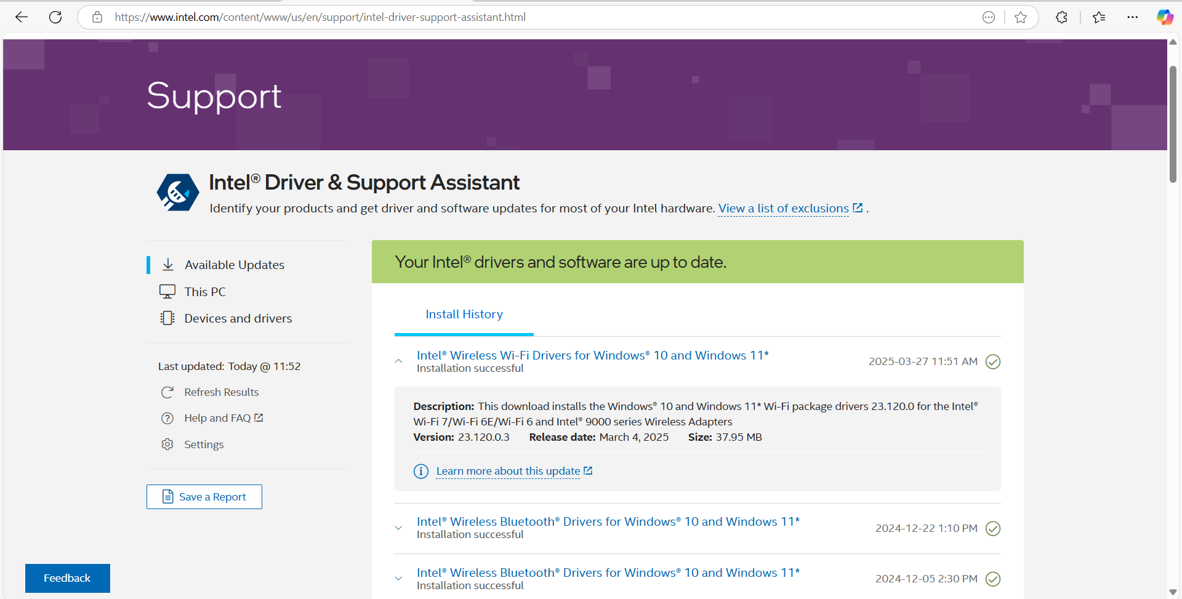
Task: Click the Version: 23.120.0.3 text
Action: (462, 437)
